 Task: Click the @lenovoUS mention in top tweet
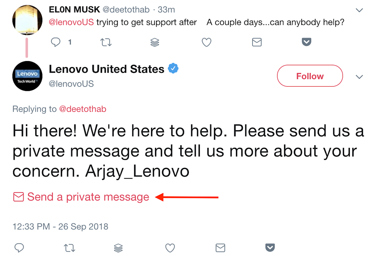(x=71, y=22)
